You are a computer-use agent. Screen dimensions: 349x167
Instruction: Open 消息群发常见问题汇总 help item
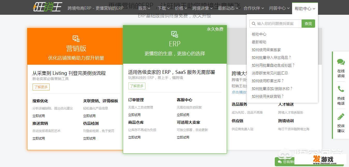tap(270, 73)
